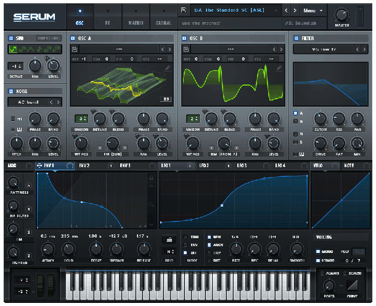Select the LFO 2 tab
Screen dimensions: 376x306
(x=215, y=165)
